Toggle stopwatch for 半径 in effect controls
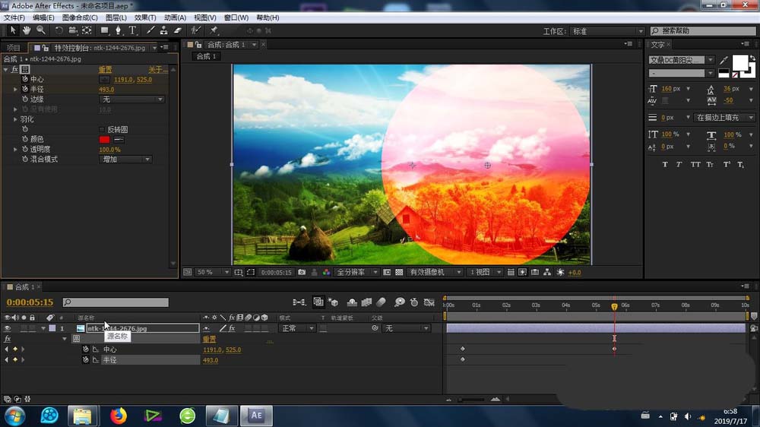Image resolution: width=760 pixels, height=427 pixels. coord(25,89)
